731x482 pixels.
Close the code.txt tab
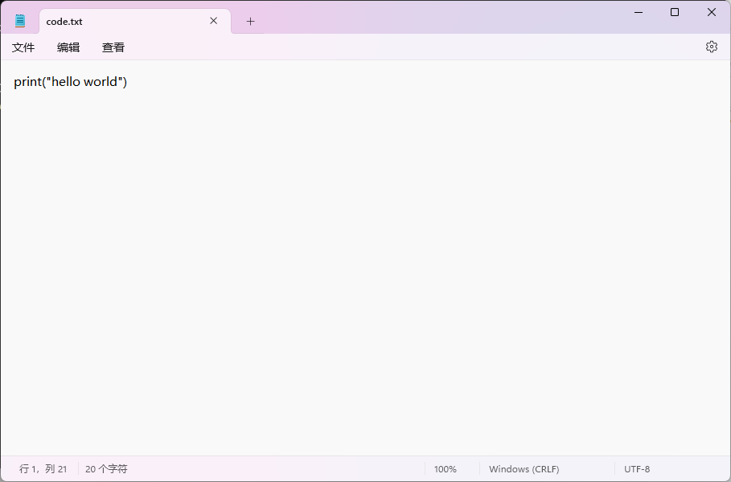coord(213,21)
